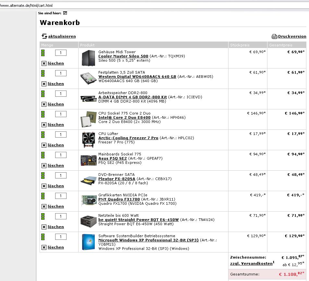Click quantity field for be quiet! power supply
Screen dimensions: 309x281
pos(61,216)
